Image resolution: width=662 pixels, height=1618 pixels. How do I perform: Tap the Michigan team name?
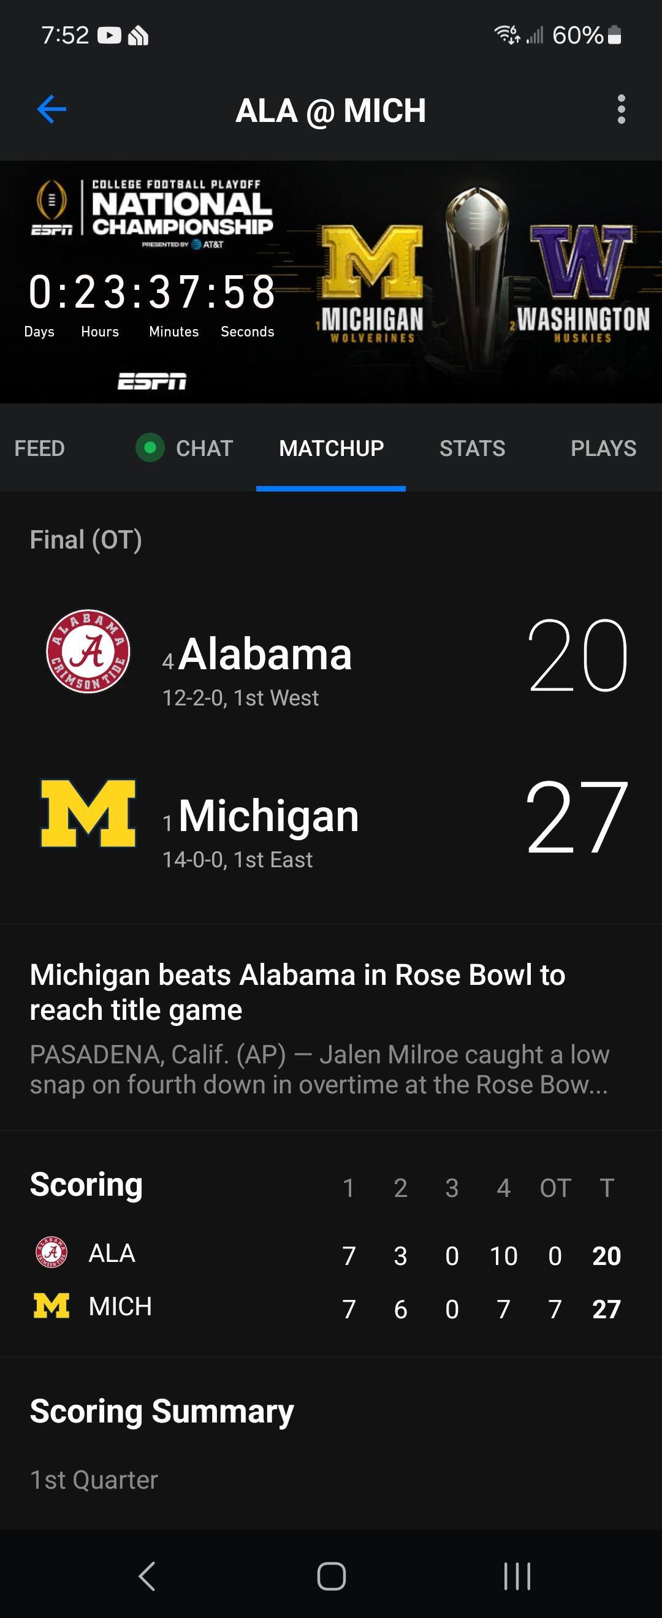coord(268,816)
